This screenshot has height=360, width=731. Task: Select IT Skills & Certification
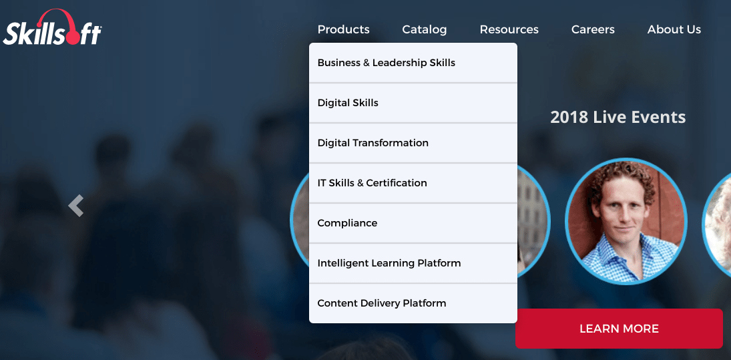[x=413, y=183]
